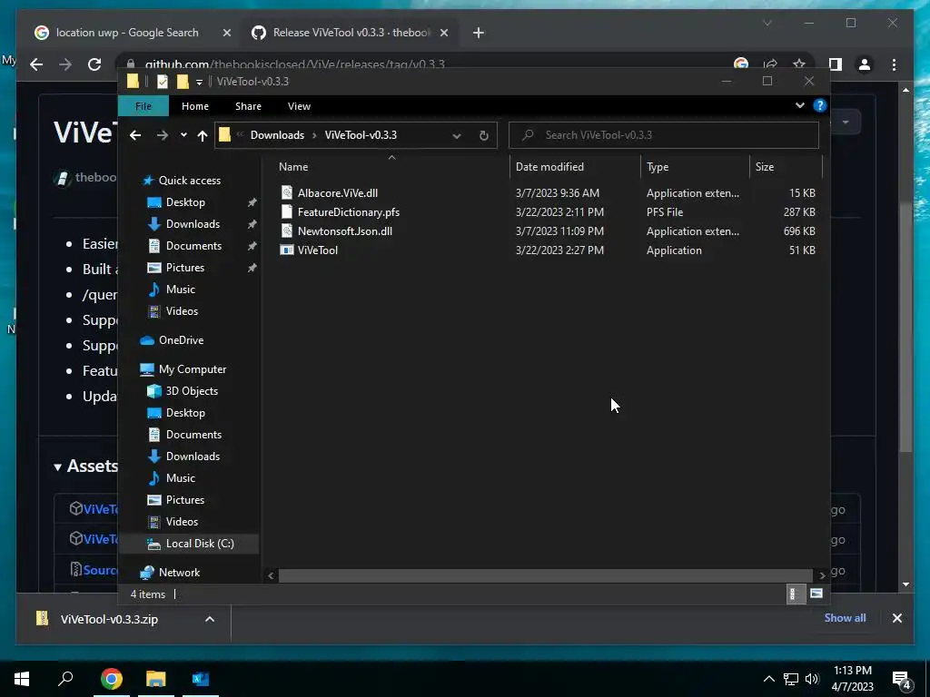
Task: Open pinned Documents under Quick access
Action: (x=193, y=246)
